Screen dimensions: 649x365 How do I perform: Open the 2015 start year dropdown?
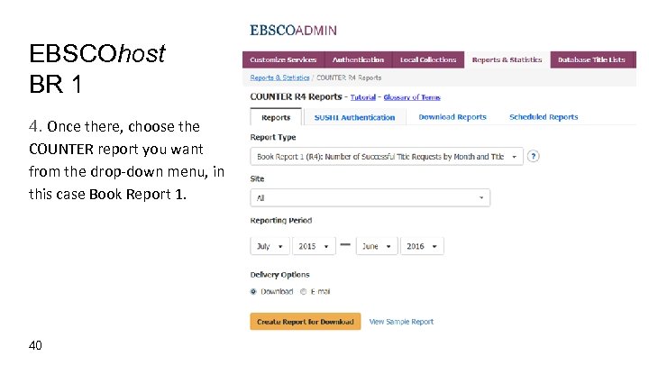(x=314, y=246)
